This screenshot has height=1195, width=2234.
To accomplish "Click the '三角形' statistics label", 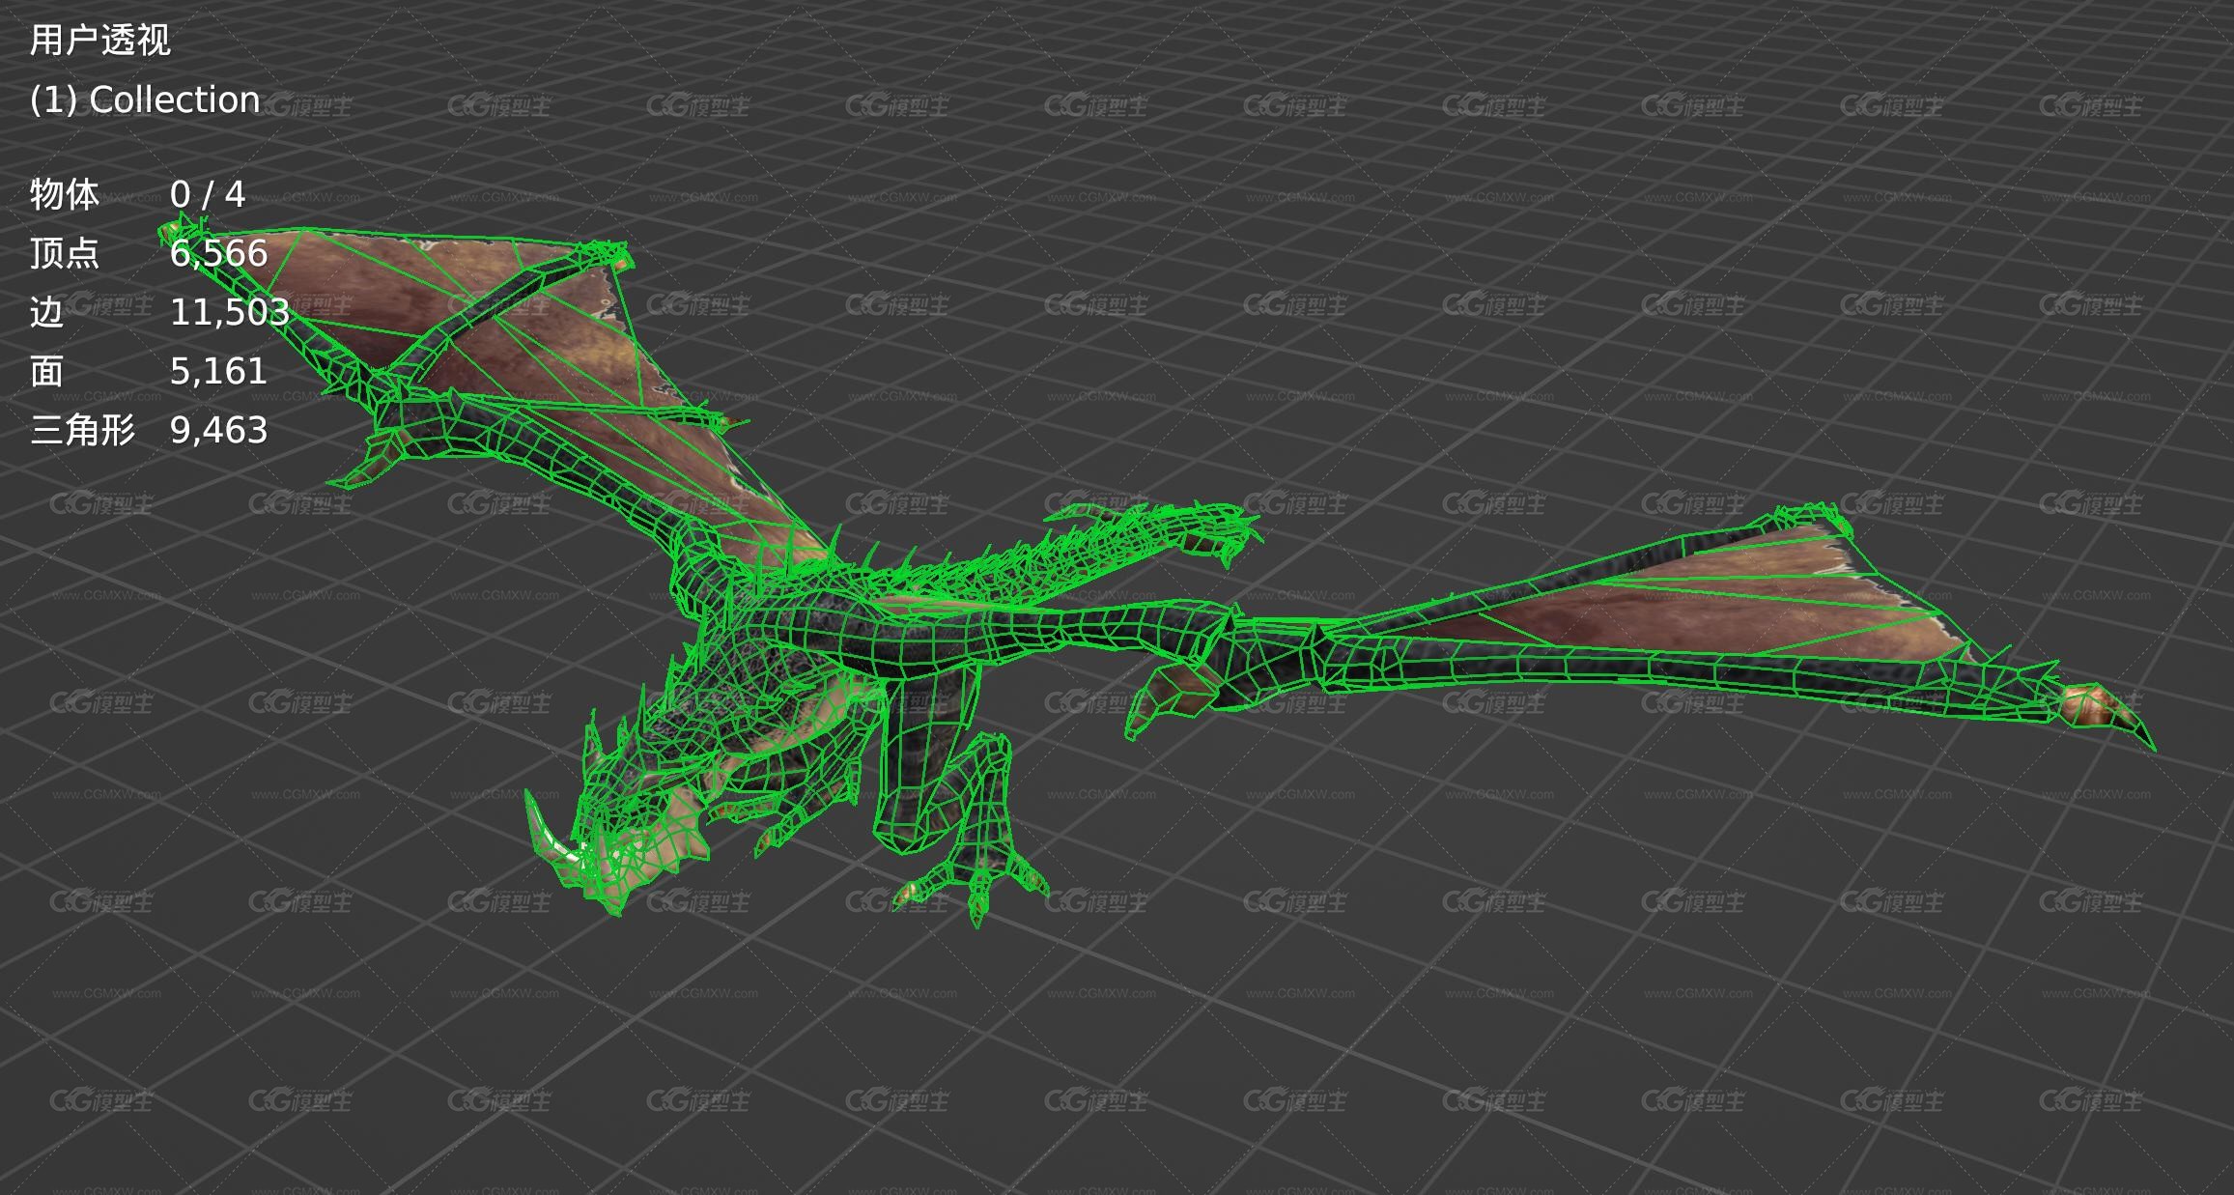I will click(83, 430).
